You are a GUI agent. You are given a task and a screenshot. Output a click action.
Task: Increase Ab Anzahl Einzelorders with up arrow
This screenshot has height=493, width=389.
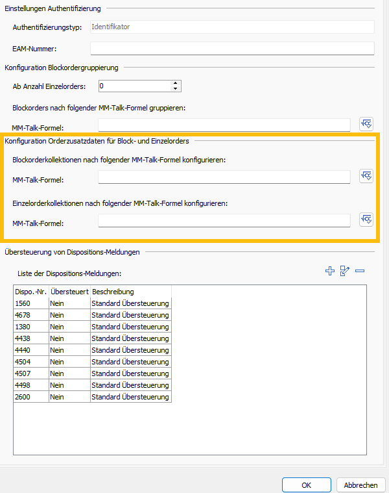(x=175, y=83)
